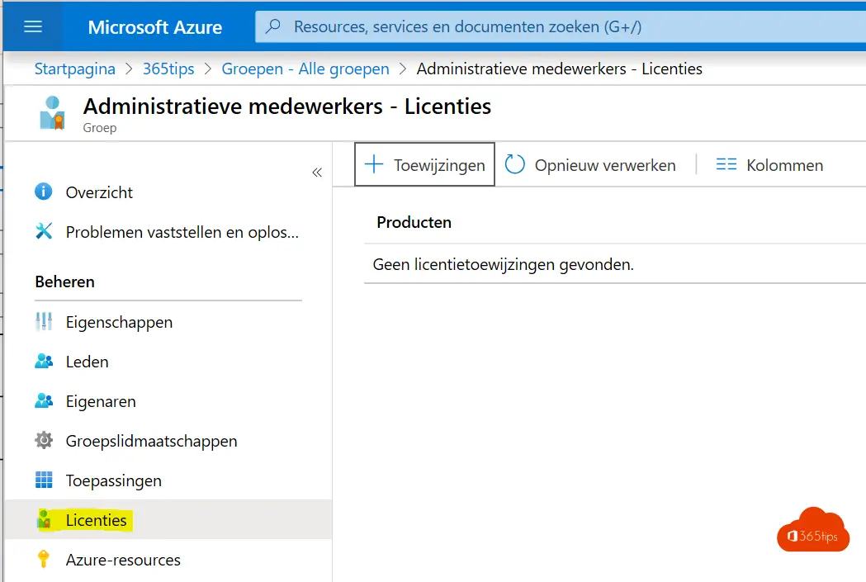Click the group avatar icon beside title
This screenshot has height=582, width=866.
pos(52,113)
